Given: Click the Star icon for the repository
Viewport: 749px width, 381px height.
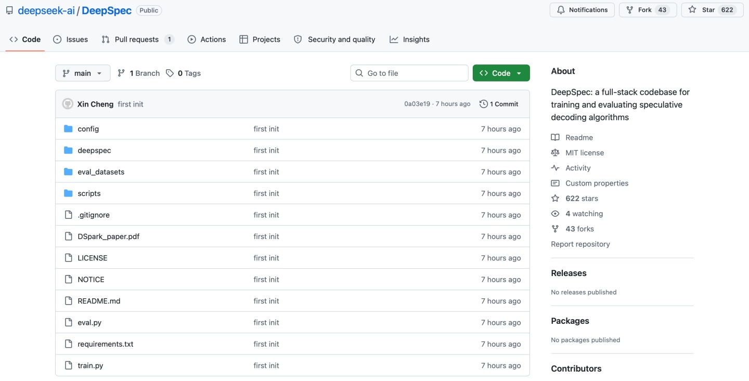Looking at the screenshot, I should [692, 10].
